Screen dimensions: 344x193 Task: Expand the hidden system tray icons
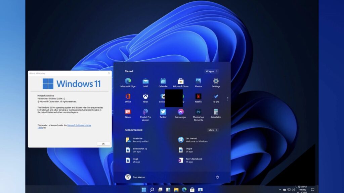280,189
